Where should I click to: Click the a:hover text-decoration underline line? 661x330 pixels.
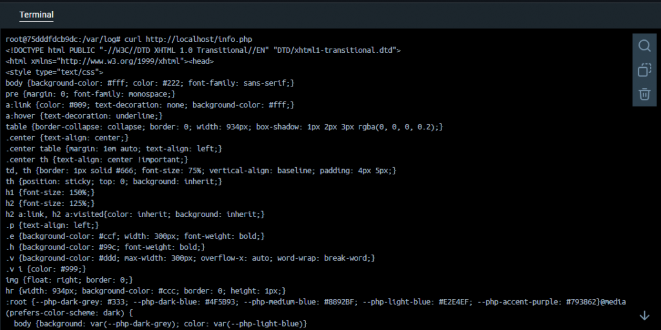[x=85, y=116]
